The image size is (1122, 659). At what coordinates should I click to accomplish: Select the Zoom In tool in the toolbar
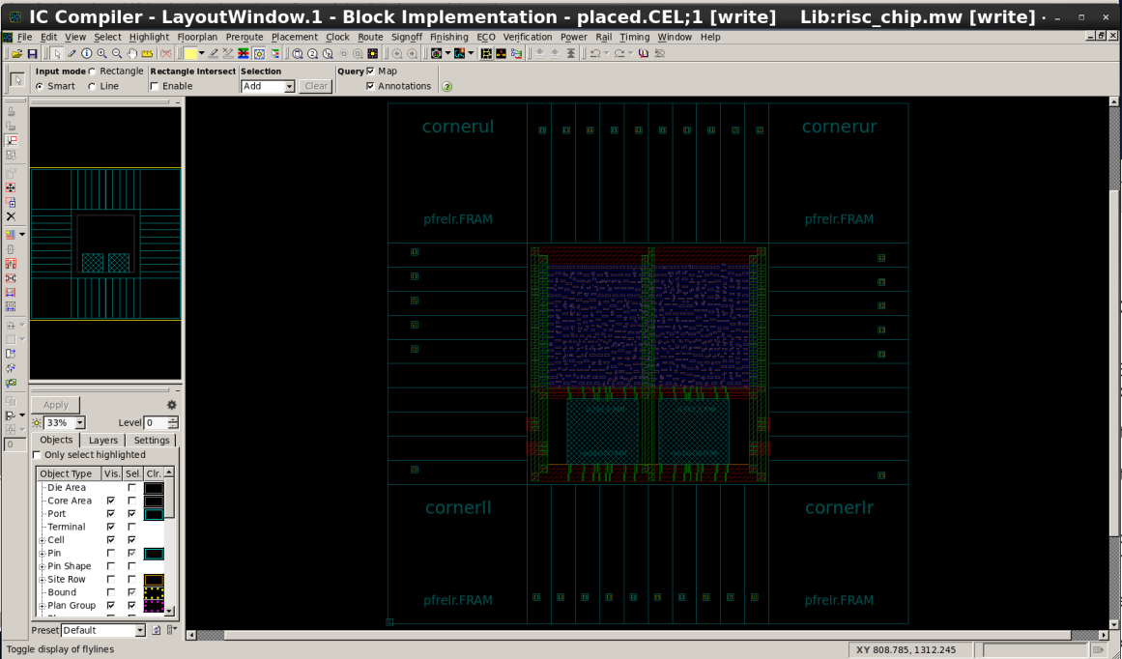(101, 54)
